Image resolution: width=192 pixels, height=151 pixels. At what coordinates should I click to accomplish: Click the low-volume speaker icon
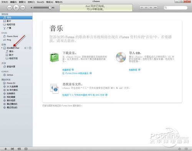[31, 8]
